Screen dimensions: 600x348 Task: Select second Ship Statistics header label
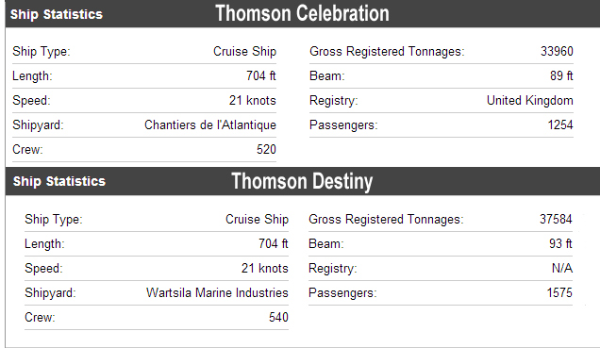click(x=59, y=181)
